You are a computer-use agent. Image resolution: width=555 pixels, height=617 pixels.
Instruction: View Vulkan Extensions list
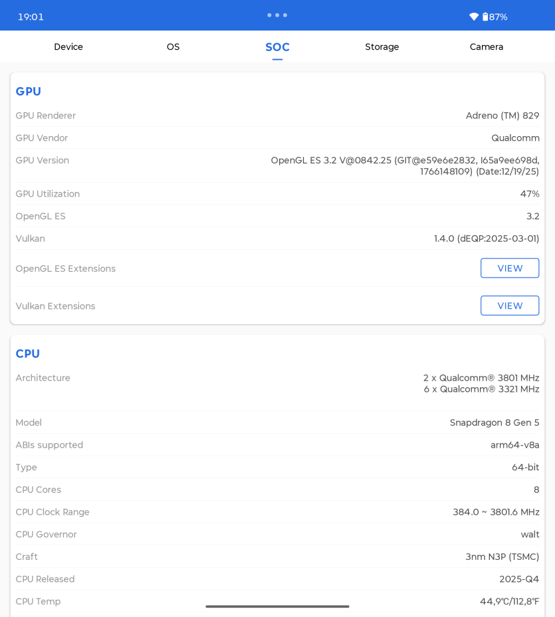510,306
